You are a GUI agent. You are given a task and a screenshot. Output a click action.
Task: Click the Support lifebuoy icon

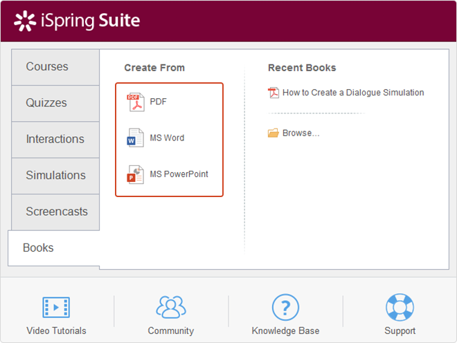[x=400, y=307]
